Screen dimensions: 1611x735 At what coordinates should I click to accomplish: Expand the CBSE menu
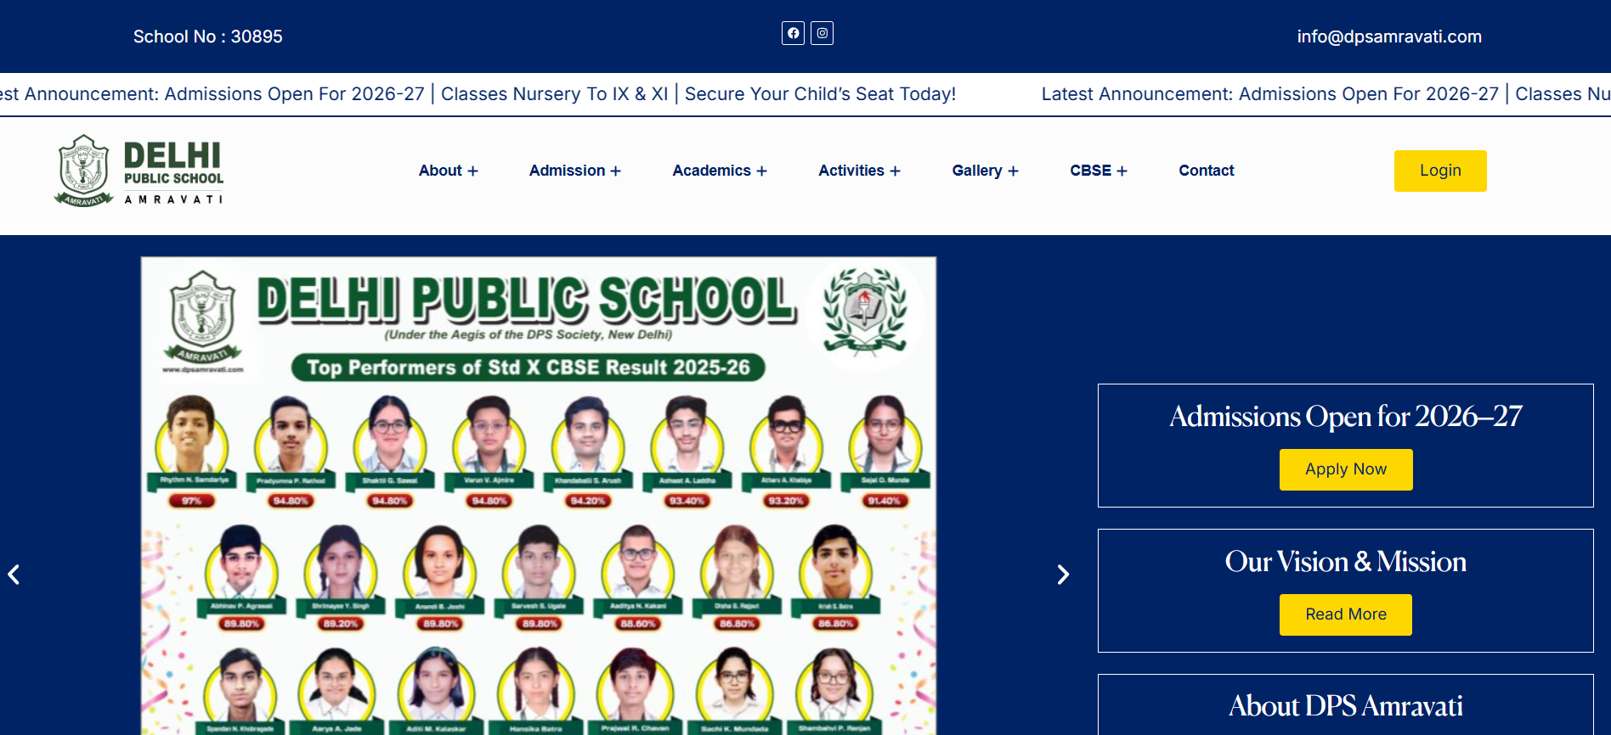tap(1099, 171)
